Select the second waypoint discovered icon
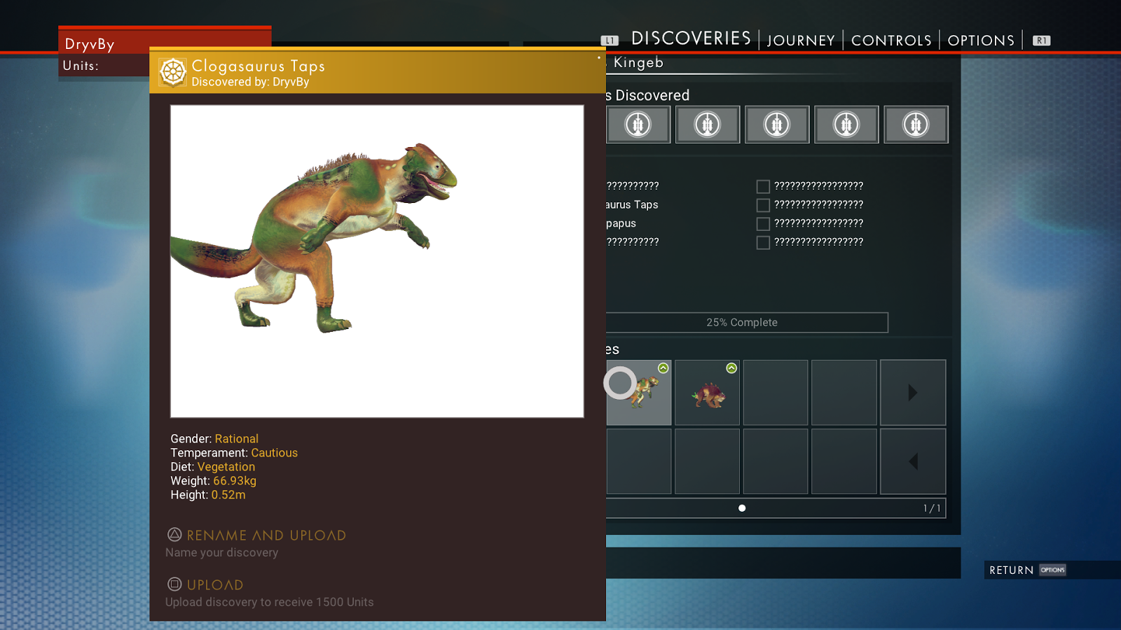This screenshot has height=630, width=1121. pyautogui.click(x=708, y=125)
